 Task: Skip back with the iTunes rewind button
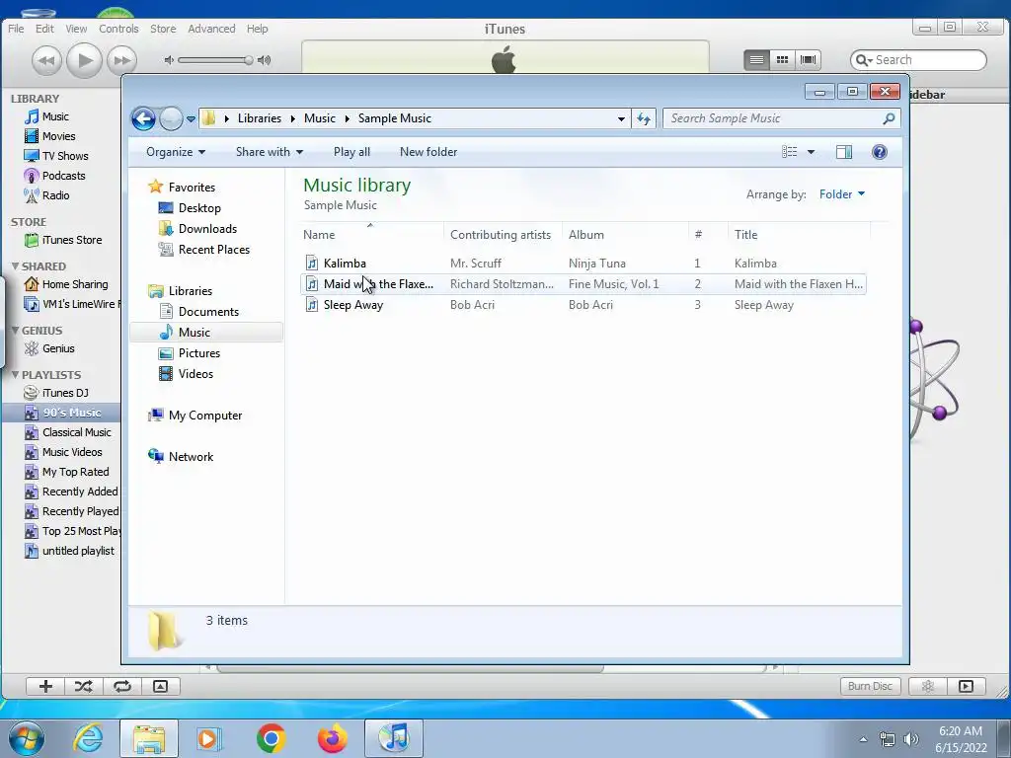coord(46,60)
